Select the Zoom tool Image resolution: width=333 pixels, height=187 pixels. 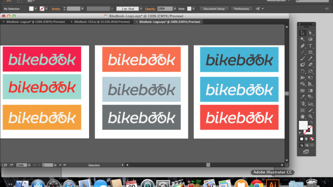tap(310, 116)
